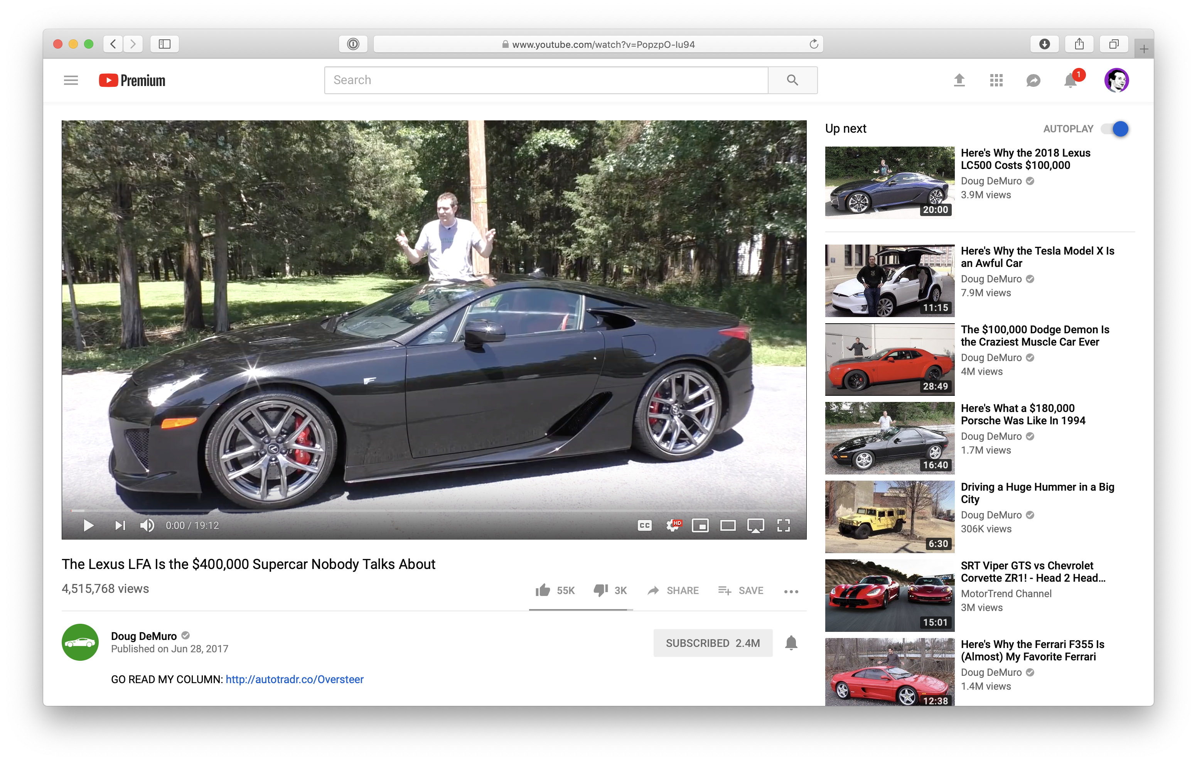The image size is (1197, 763).
Task: Turn off the AUTOPLAY switch
Action: (1114, 129)
